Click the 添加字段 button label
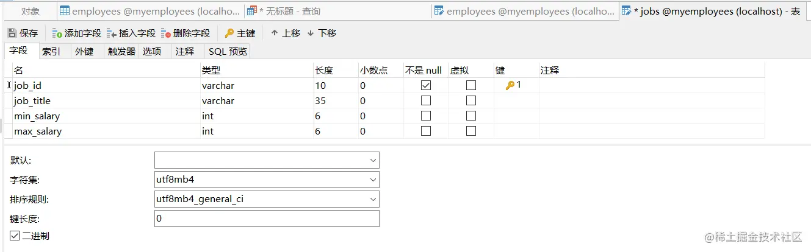This screenshot has width=811, height=252. click(x=83, y=33)
